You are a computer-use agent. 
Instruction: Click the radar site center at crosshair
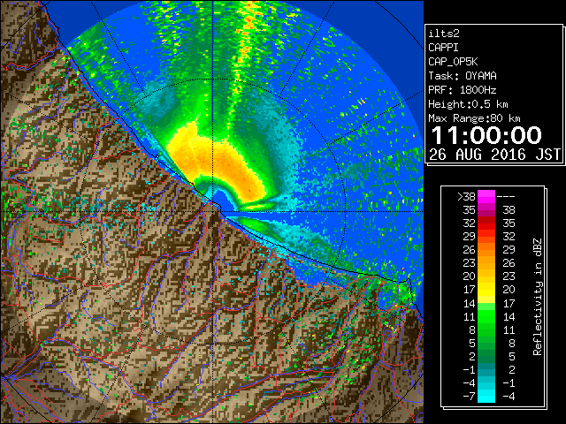213,211
